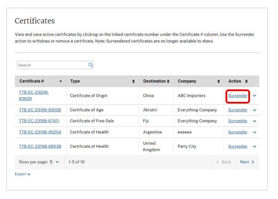Go to Next page of certificates

click(247, 162)
